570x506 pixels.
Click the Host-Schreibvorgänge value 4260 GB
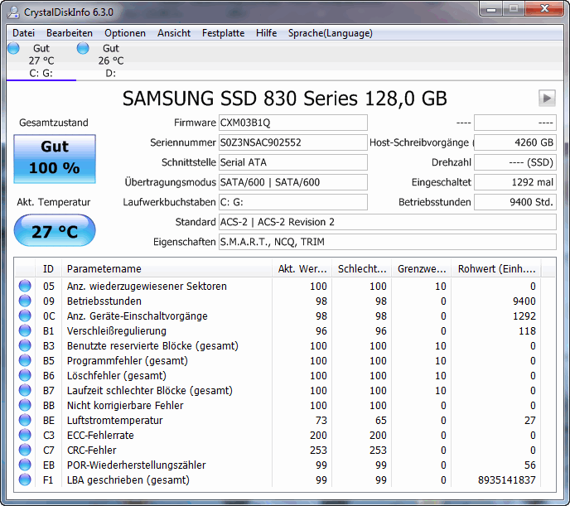(x=515, y=142)
